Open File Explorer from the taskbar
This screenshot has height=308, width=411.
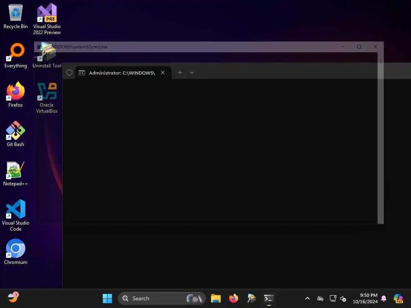pos(216,298)
